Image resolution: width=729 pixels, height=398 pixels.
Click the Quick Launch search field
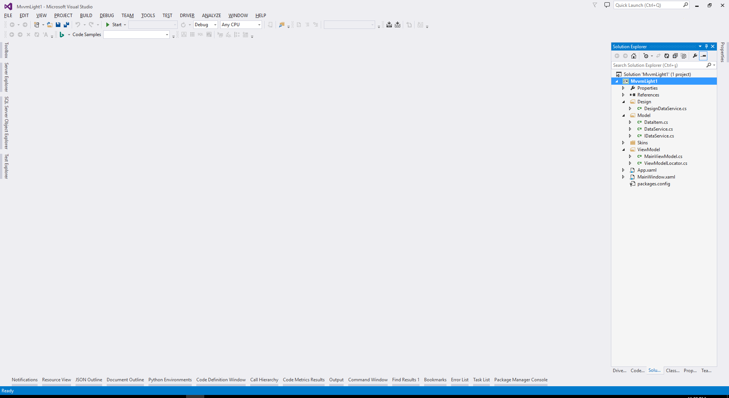[x=648, y=5]
